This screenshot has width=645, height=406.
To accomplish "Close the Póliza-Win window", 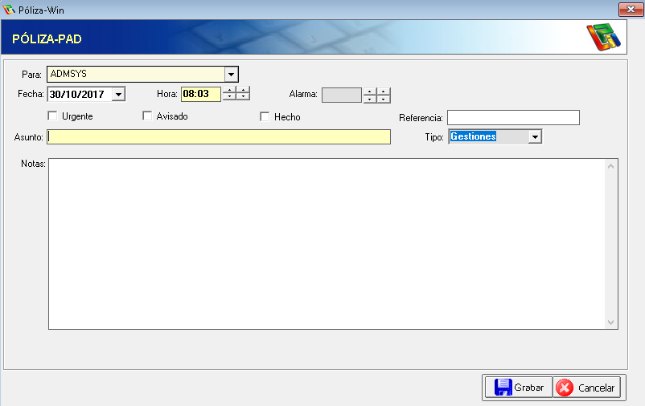I will point(631,9).
